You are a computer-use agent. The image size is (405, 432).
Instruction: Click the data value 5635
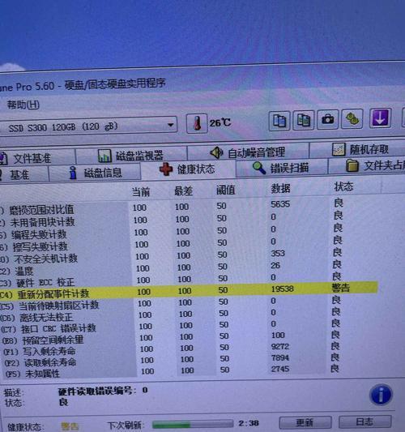[280, 204]
